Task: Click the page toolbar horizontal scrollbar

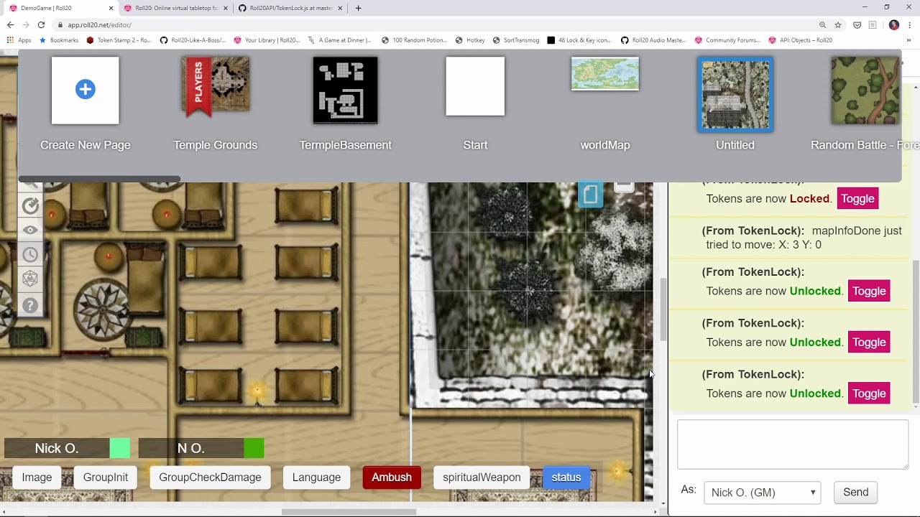Action: [x=100, y=179]
